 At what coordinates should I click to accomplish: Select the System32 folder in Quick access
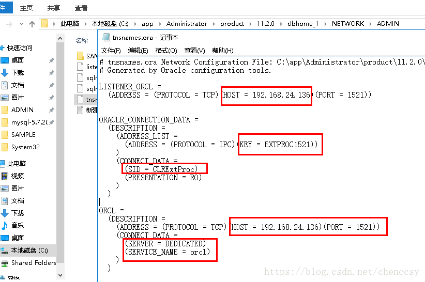(25, 147)
